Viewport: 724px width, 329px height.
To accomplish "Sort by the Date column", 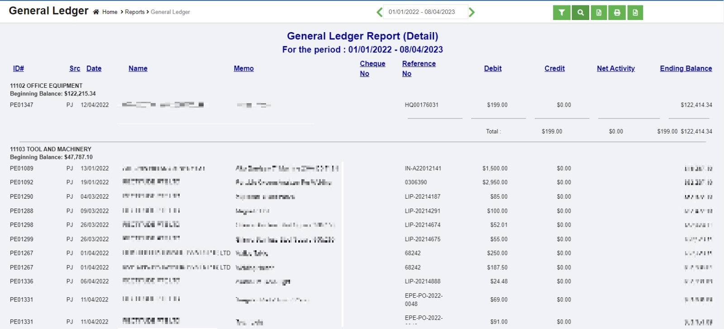I will click(x=94, y=68).
